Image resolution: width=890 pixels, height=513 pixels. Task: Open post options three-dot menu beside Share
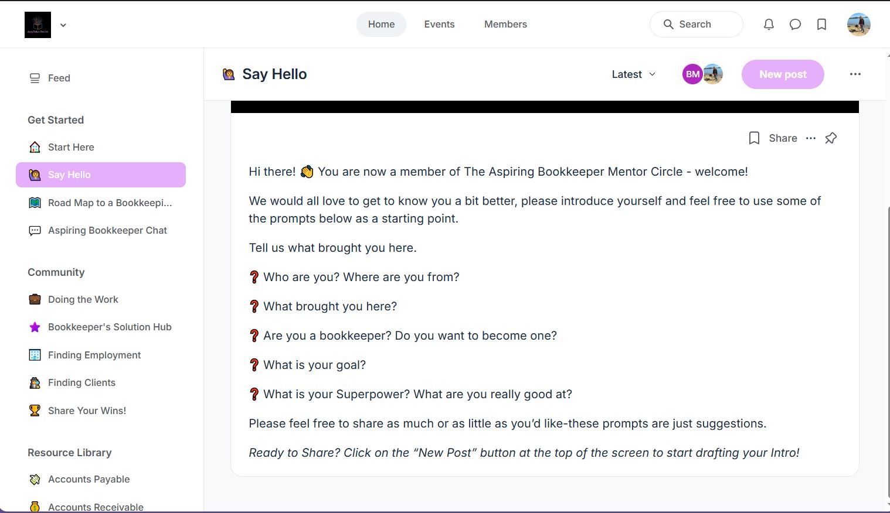(x=811, y=138)
